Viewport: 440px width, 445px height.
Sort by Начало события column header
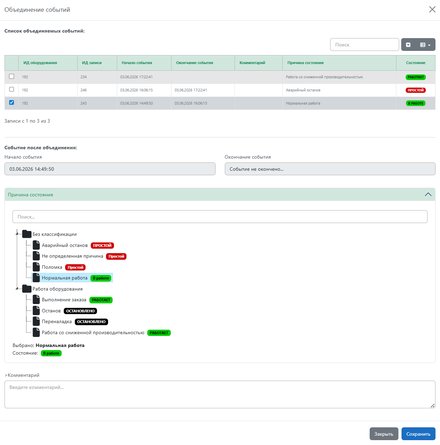pos(144,63)
